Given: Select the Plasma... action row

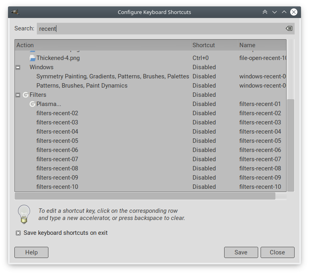Looking at the screenshot, I should 150,104.
